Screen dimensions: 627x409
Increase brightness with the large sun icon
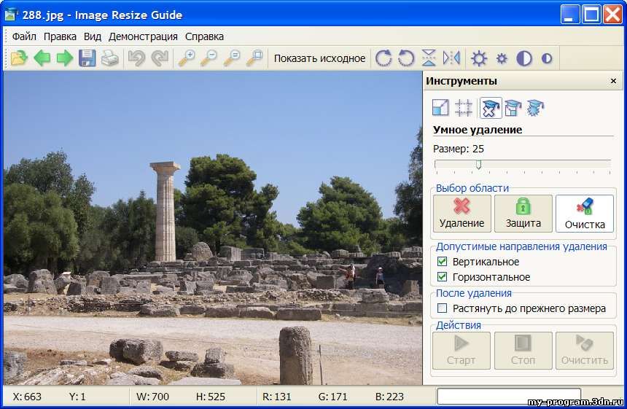(x=479, y=58)
